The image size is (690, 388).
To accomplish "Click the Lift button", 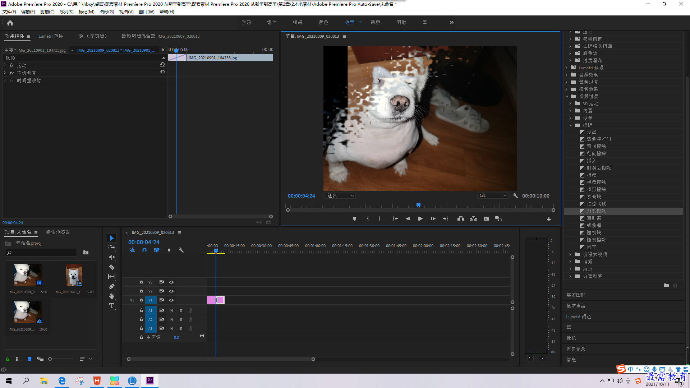I will pos(461,219).
